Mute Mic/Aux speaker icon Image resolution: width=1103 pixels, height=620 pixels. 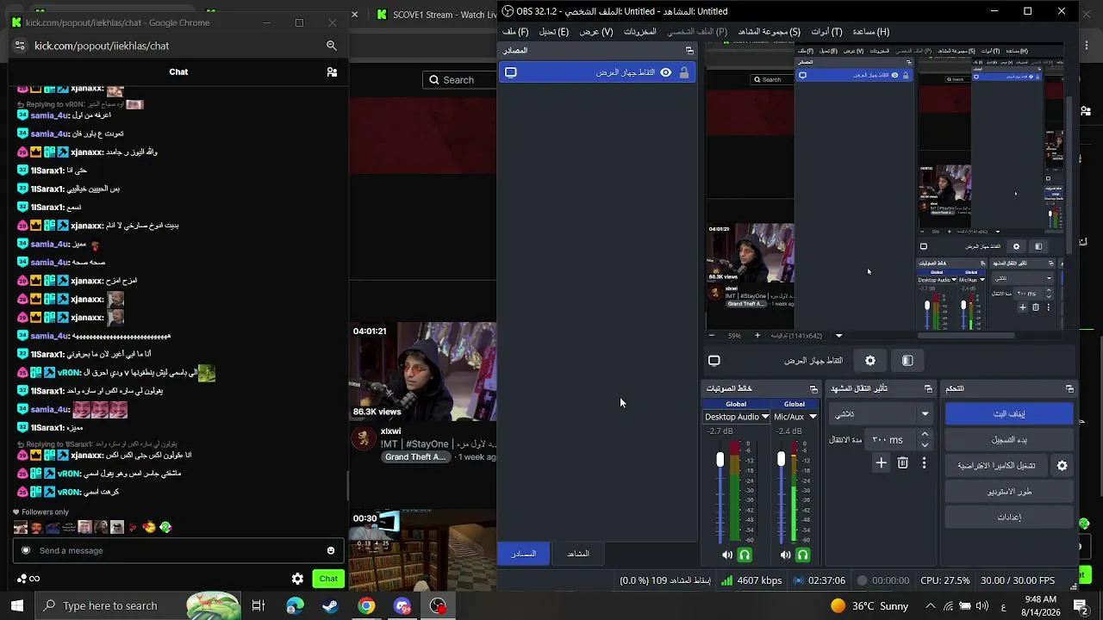785,555
